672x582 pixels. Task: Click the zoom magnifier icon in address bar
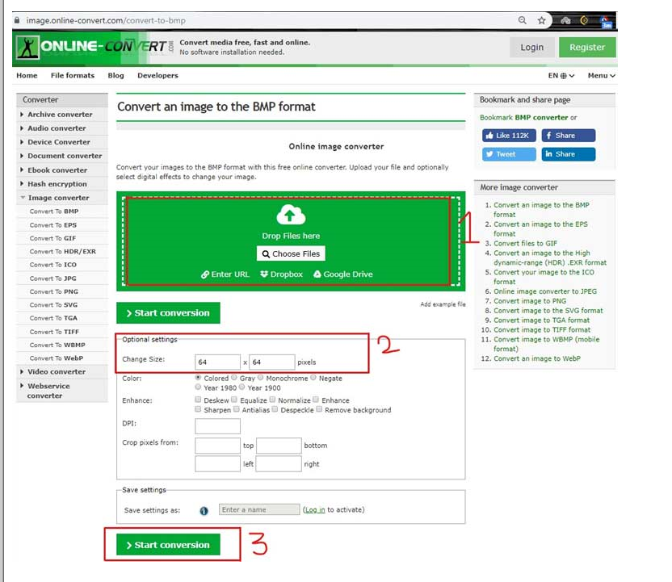coord(522,20)
